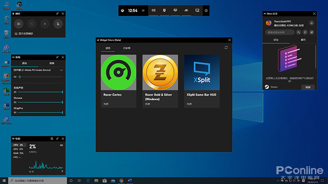Image resolution: width=328 pixels, height=184 pixels.
Task: Click the friend search field in Xbox Social
Action: (x=280, y=32)
